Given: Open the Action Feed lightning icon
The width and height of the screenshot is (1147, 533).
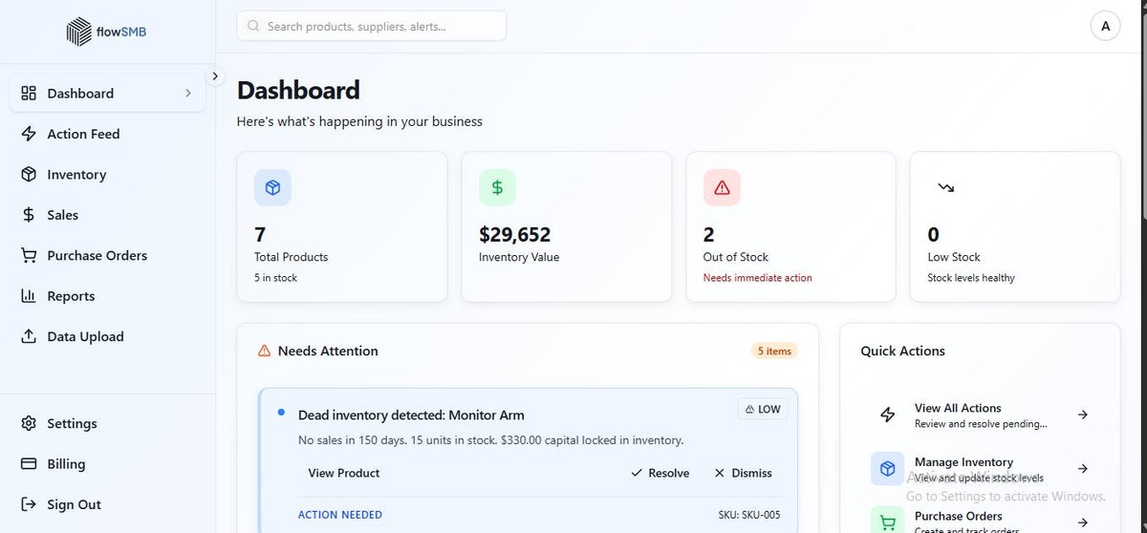Looking at the screenshot, I should pos(29,134).
